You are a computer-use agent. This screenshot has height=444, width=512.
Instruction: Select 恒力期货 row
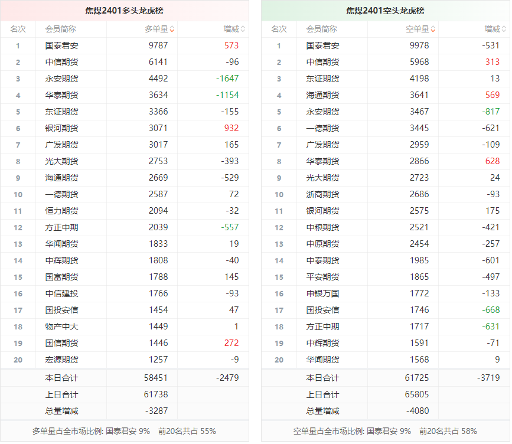point(125,211)
